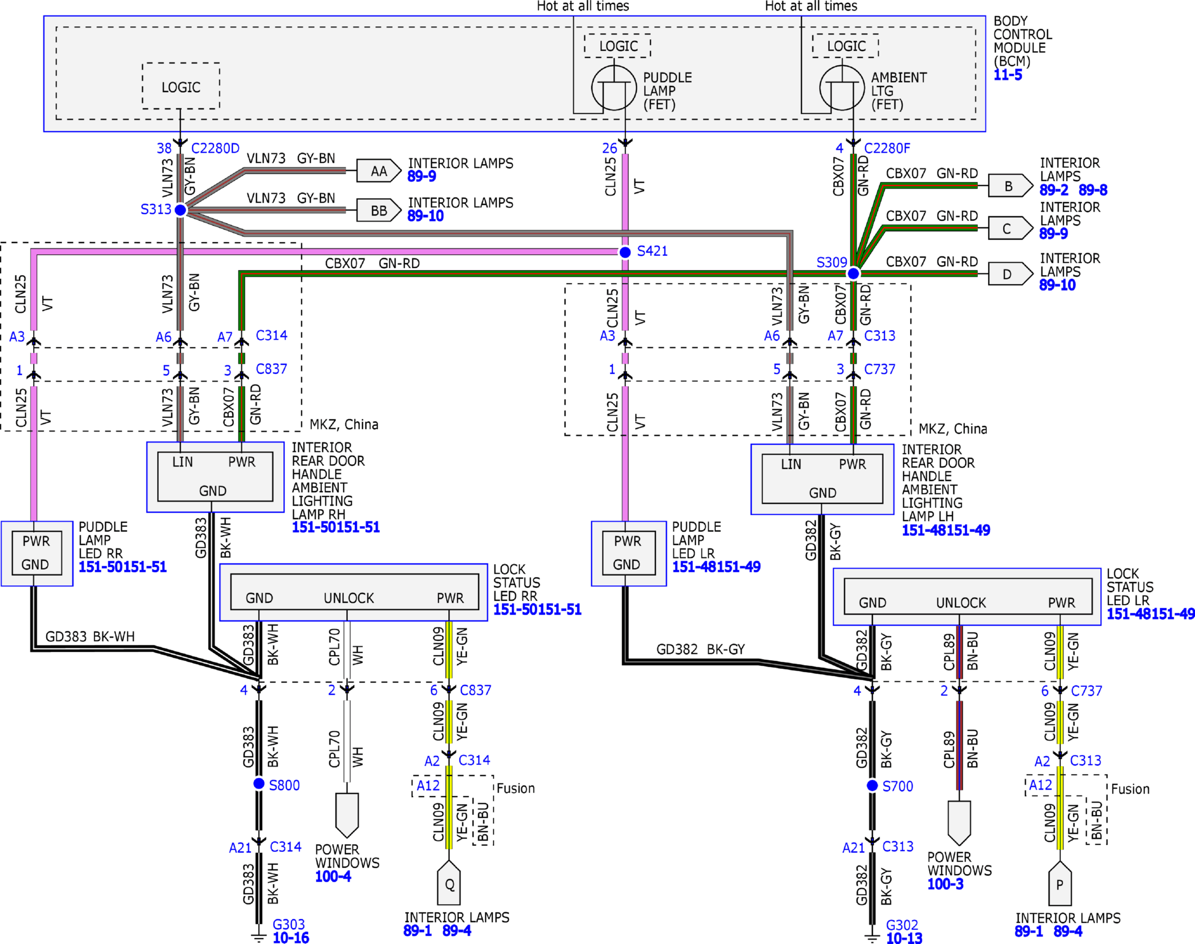
Task: Click the Puddle Lamp FET transistor symbol
Action: click(x=614, y=88)
